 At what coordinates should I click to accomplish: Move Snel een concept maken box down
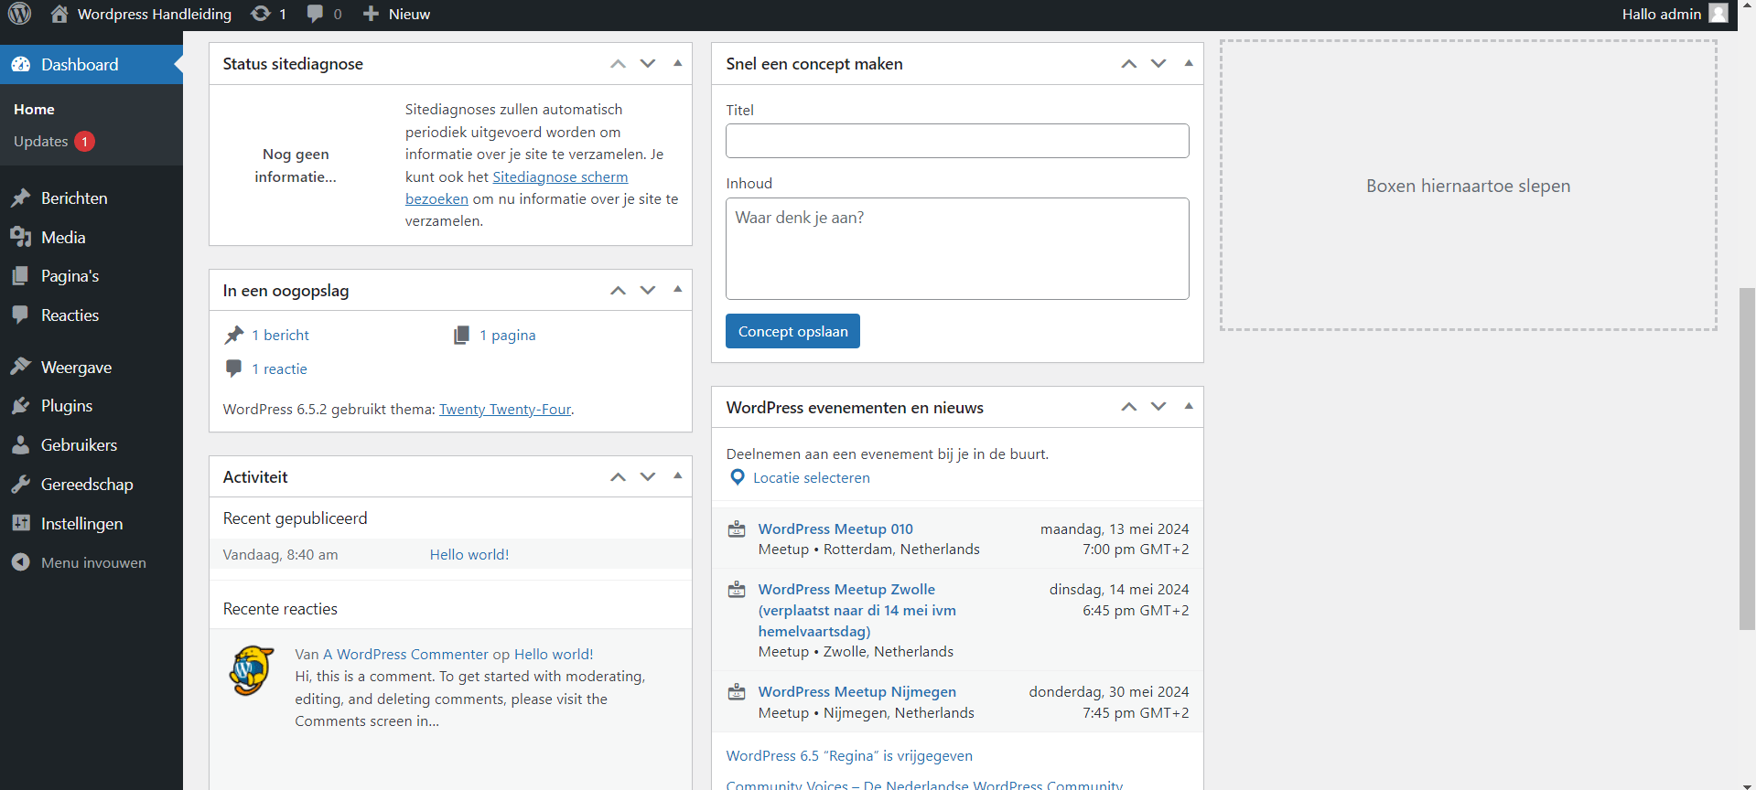[x=1158, y=64]
